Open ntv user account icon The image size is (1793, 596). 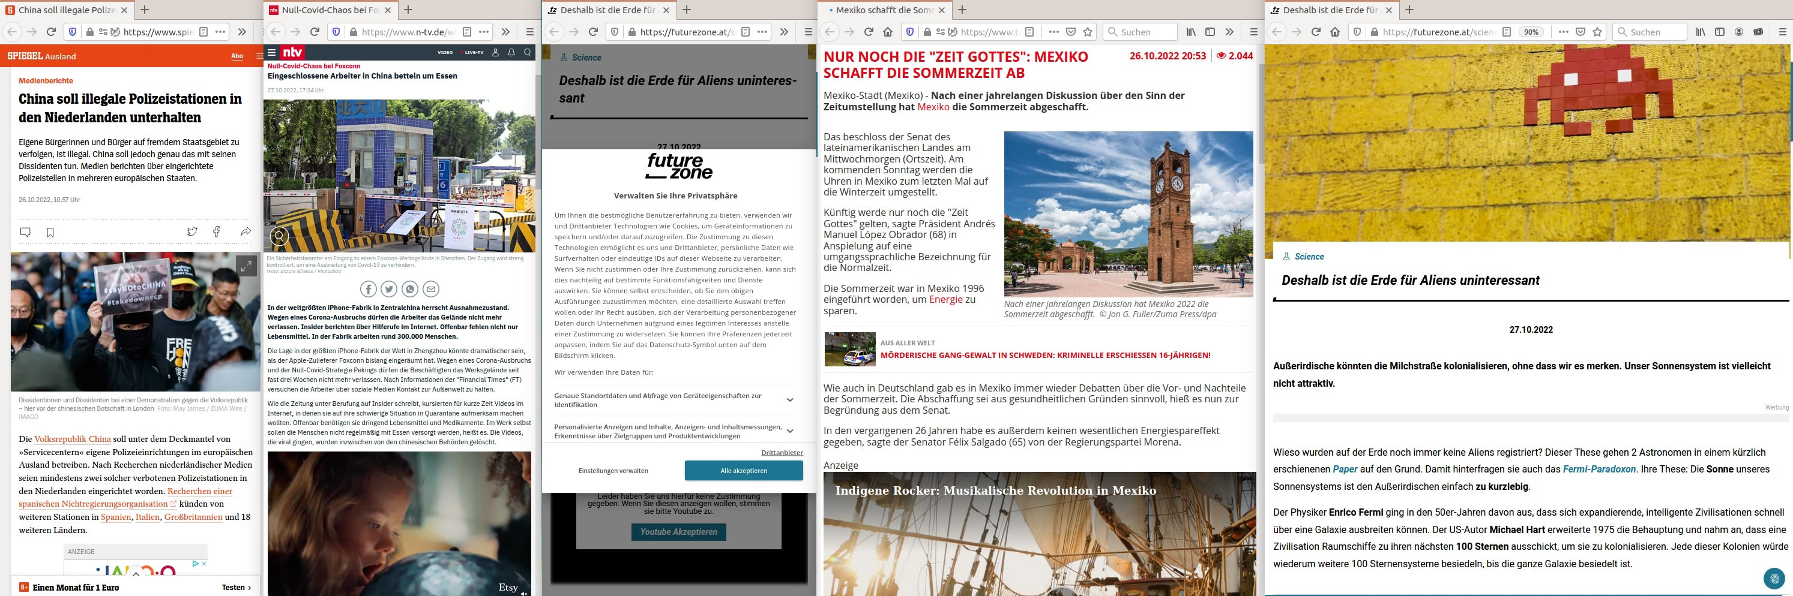496,52
